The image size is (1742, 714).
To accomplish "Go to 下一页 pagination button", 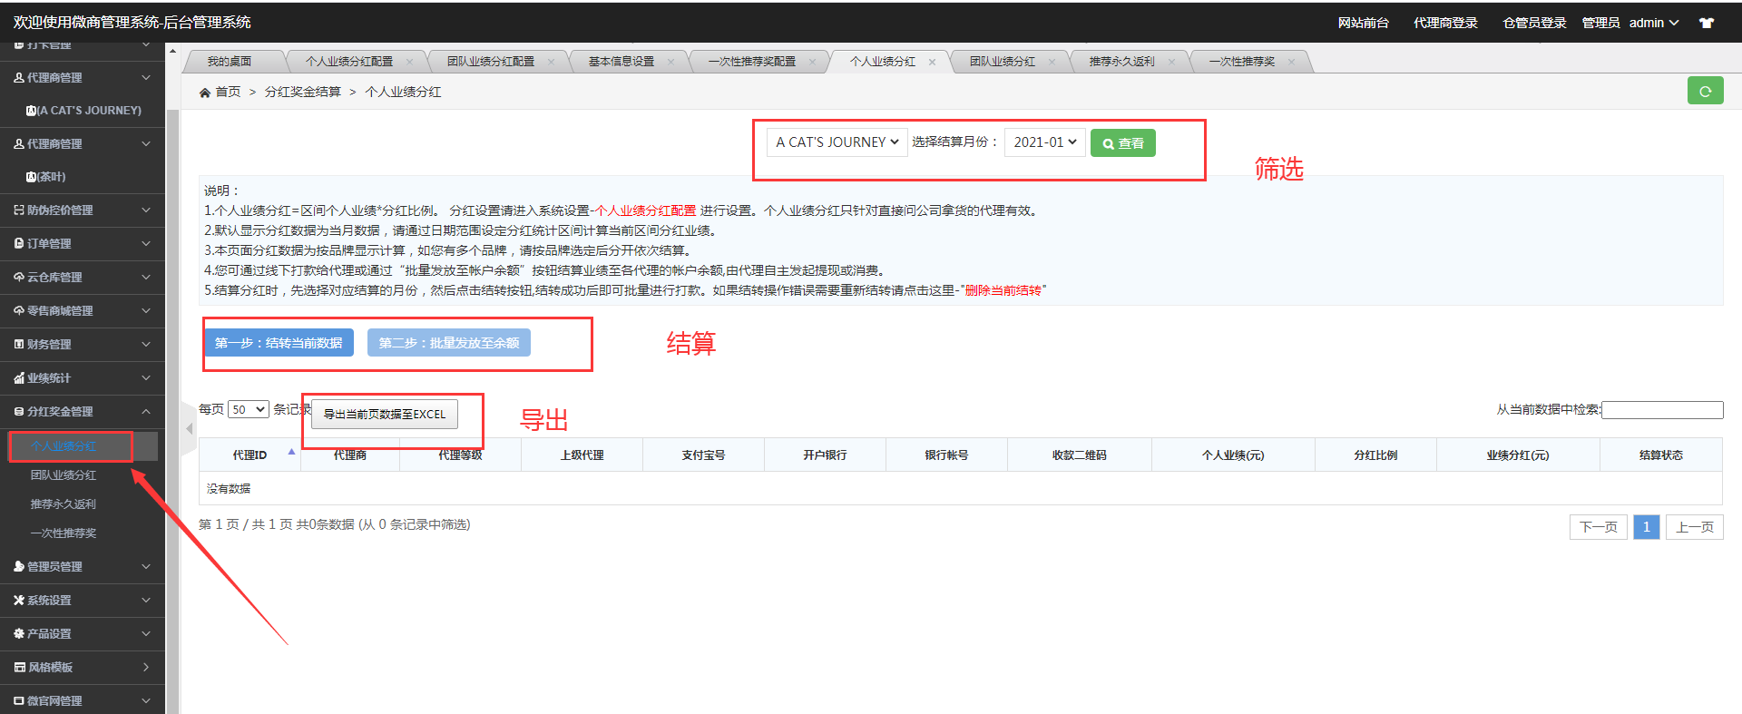I will [1599, 527].
